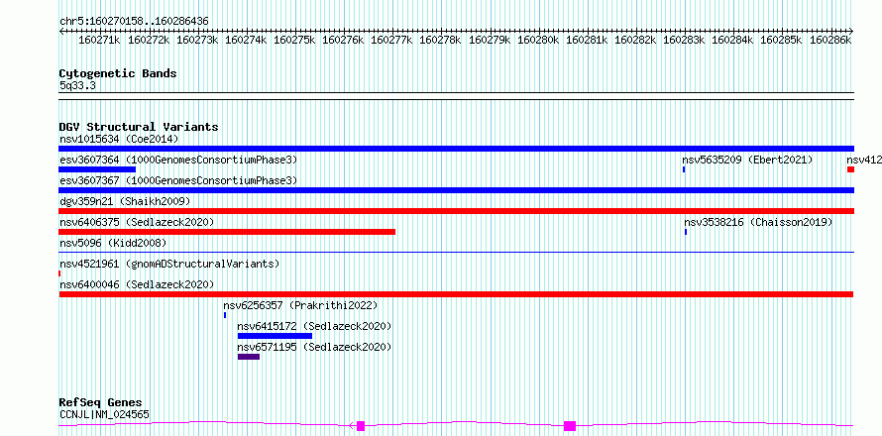Click the blue nsv6415172 variant bar
The image size is (882, 436).
click(276, 336)
